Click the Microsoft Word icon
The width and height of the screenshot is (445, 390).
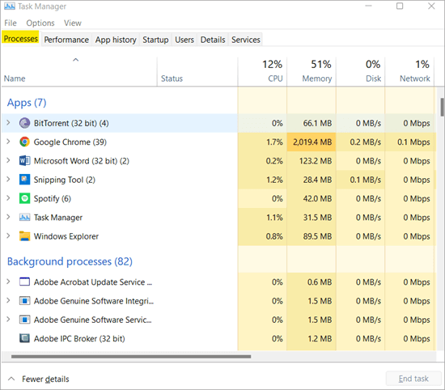click(25, 161)
